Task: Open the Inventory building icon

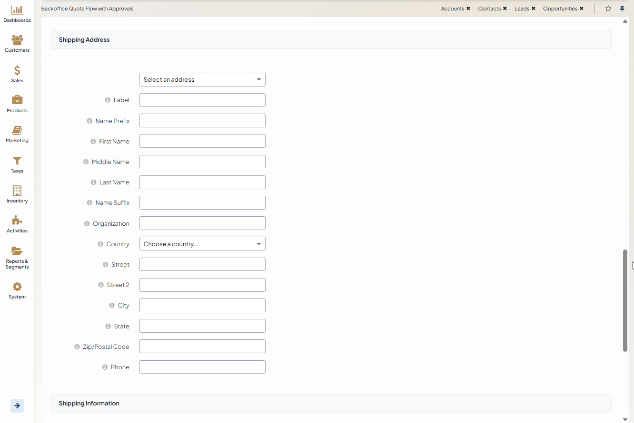Action: 17,191
